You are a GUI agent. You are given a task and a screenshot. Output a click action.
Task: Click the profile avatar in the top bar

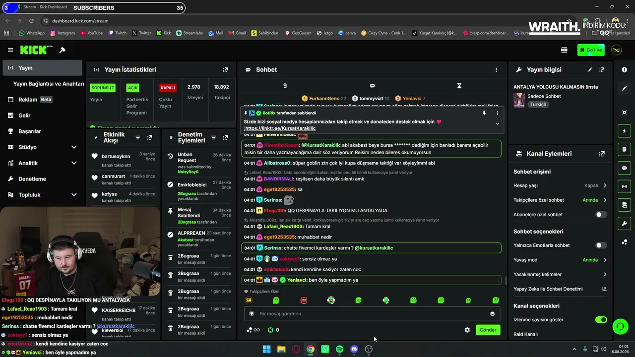coord(617,50)
